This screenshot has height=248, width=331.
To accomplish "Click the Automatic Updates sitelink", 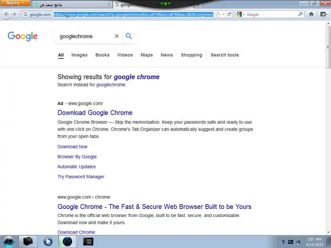I will coord(77,167).
